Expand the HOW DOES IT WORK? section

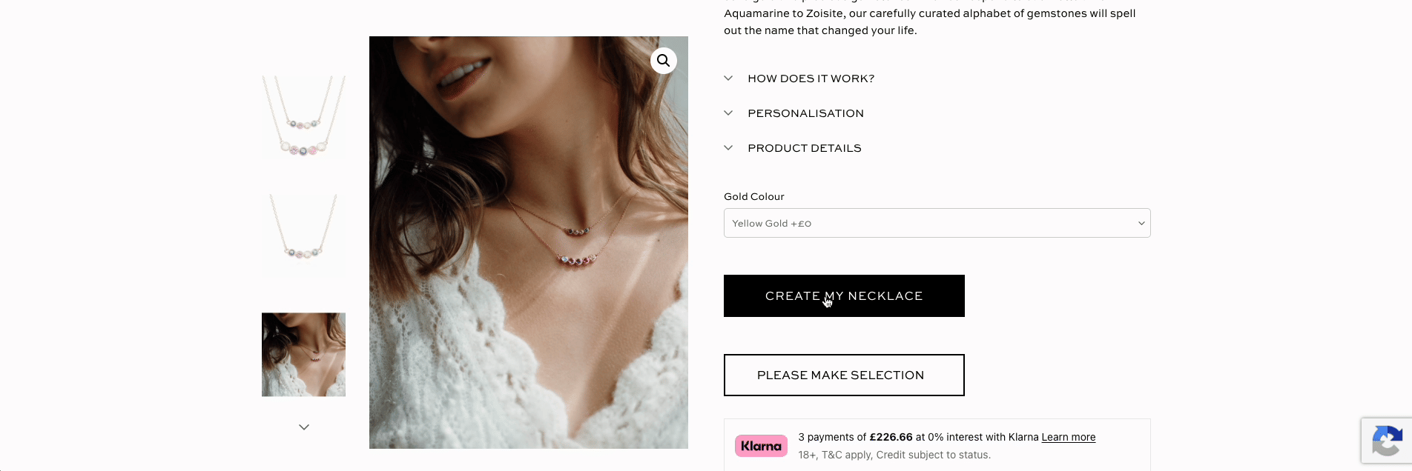[811, 78]
